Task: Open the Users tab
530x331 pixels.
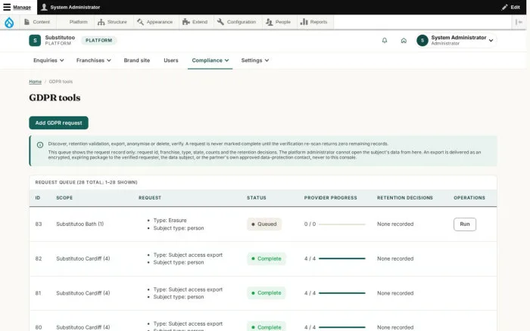Action: click(x=170, y=60)
